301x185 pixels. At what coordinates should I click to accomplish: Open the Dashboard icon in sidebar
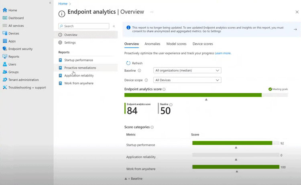click(x=5, y=18)
